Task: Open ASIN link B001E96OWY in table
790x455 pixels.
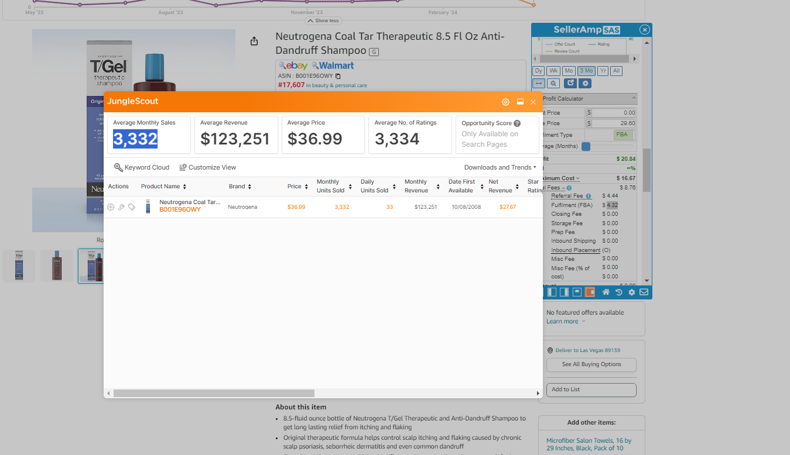Action: pyautogui.click(x=180, y=209)
